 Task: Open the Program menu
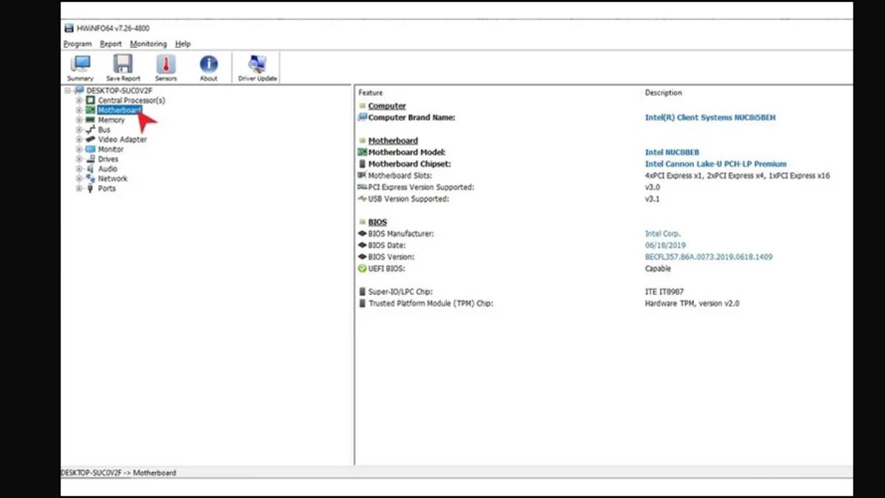tap(77, 44)
